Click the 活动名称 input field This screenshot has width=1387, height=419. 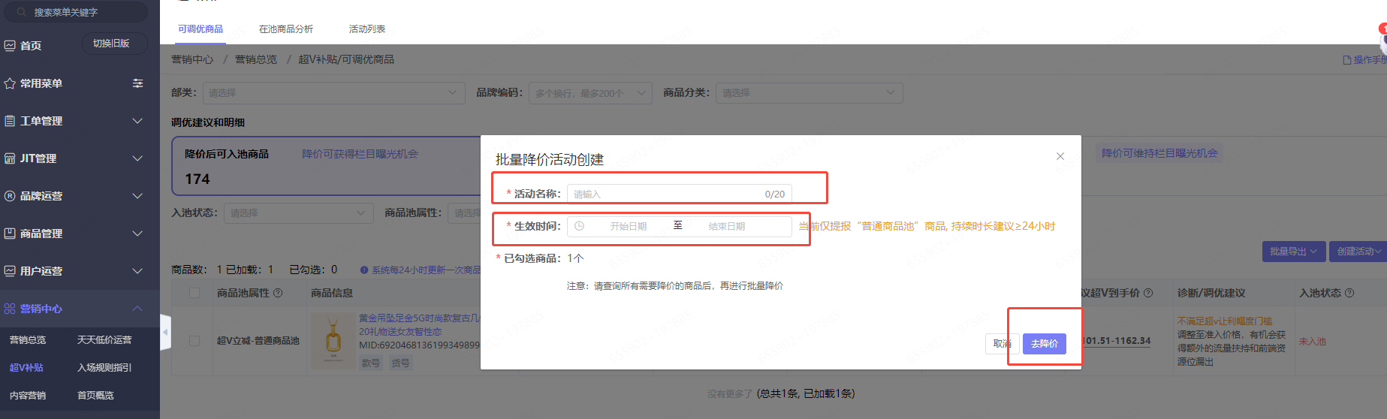point(665,194)
